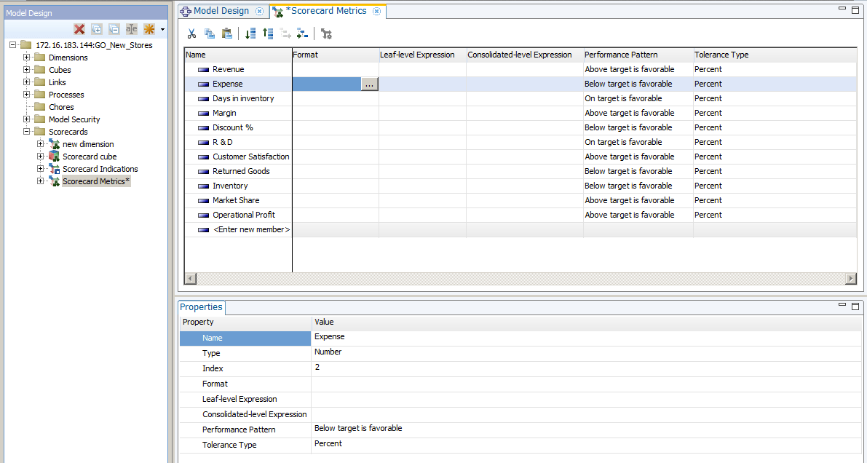Expand the Scorecard cube node
867x463 pixels.
41,156
